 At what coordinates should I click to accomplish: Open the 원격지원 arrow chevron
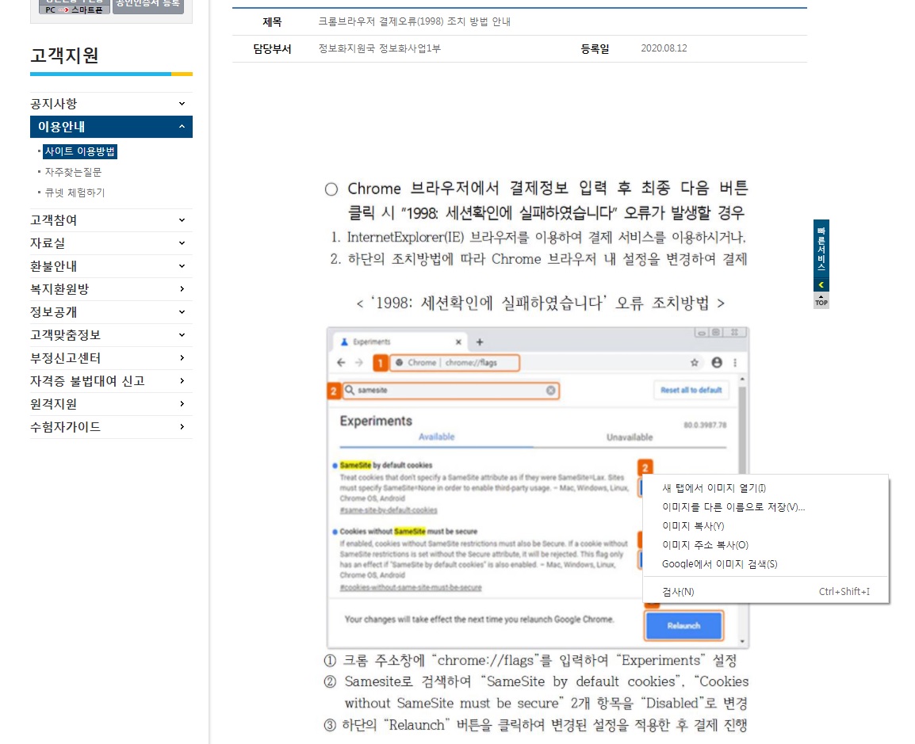(182, 404)
